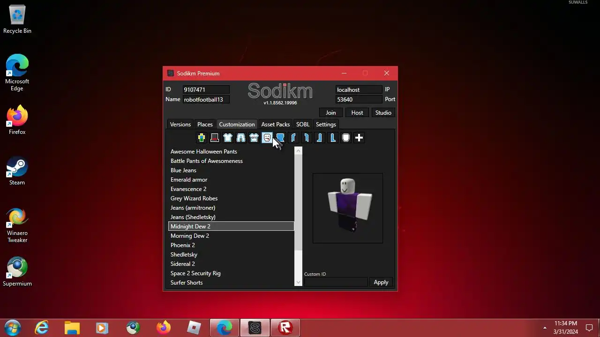600x337 pixels.
Task: Switch to the Settings tab
Action: 326,125
